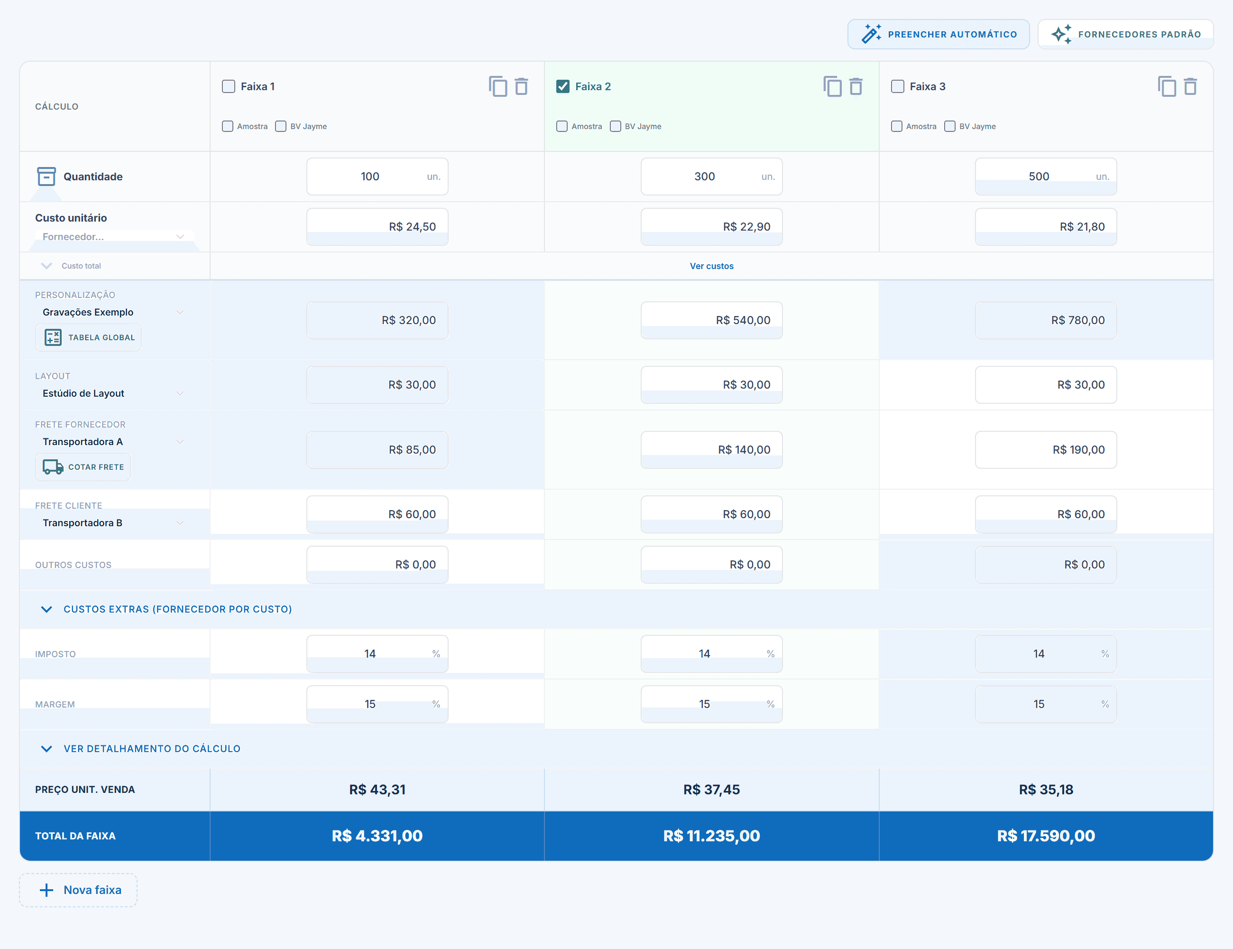Screen dimensions: 1233x949
Task: Click the Cotar Frete button
Action: [83, 467]
